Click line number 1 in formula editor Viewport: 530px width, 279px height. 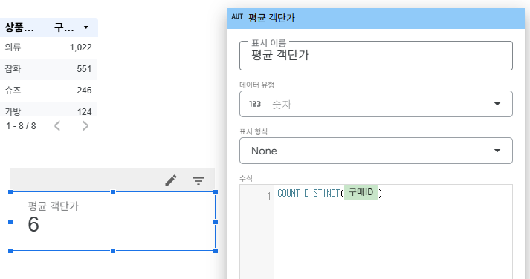pyautogui.click(x=269, y=196)
